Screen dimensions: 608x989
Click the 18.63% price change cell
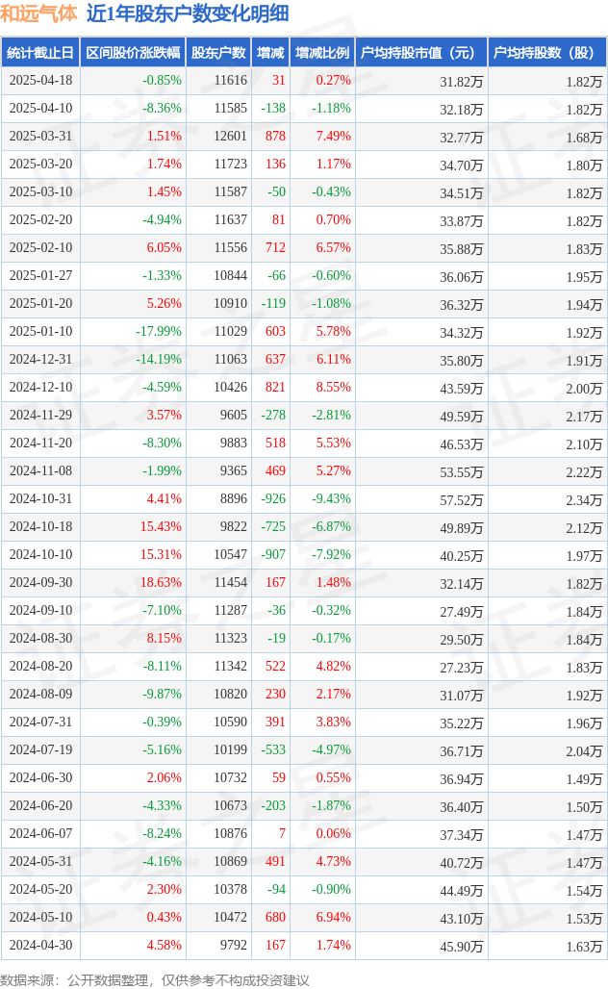(161, 582)
